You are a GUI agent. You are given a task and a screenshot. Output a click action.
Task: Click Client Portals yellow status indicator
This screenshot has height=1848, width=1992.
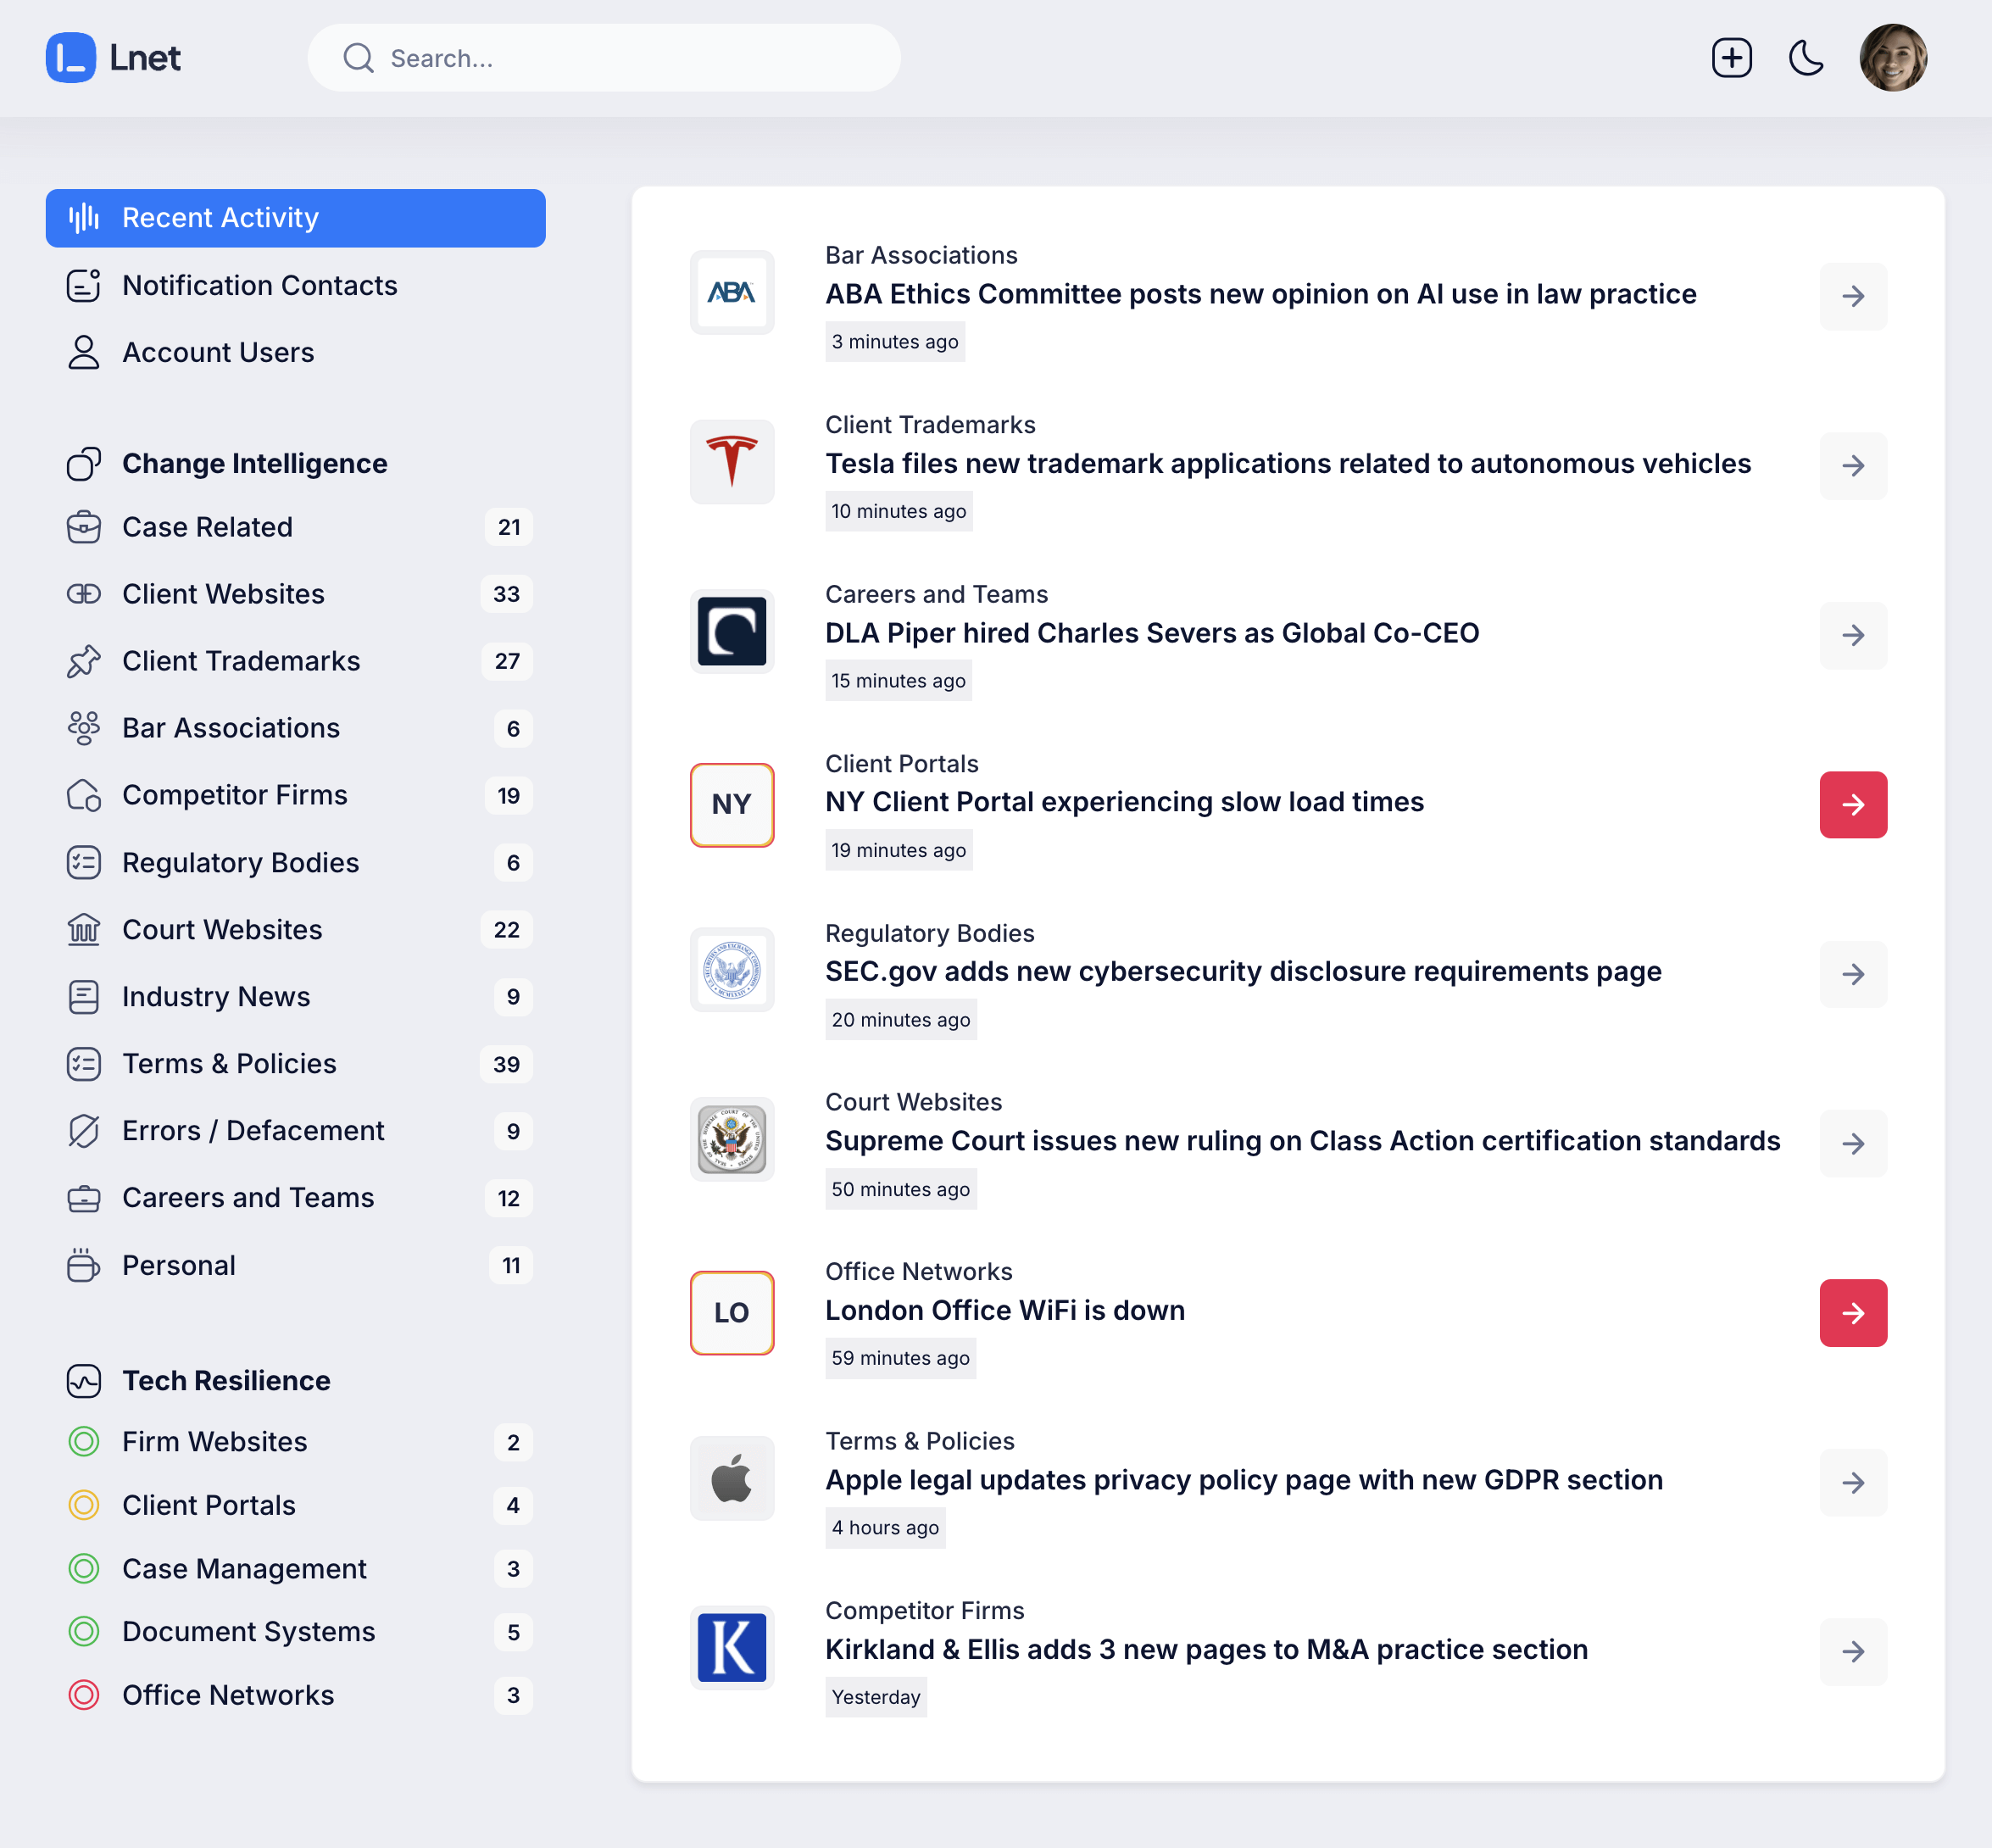point(84,1505)
